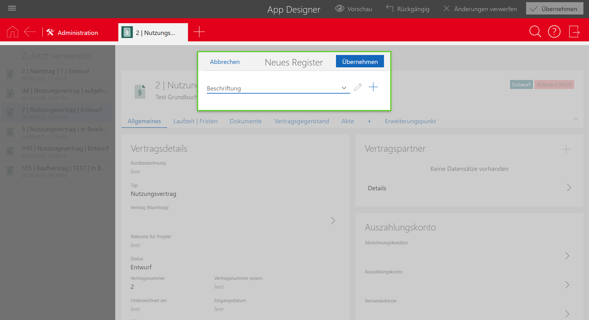This screenshot has width=589, height=320.
Task: Edit label with the pencil icon
Action: pyautogui.click(x=358, y=87)
